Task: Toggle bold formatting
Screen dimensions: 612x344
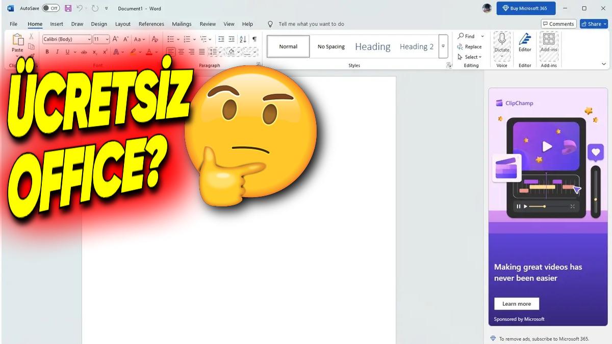Action: coord(47,52)
